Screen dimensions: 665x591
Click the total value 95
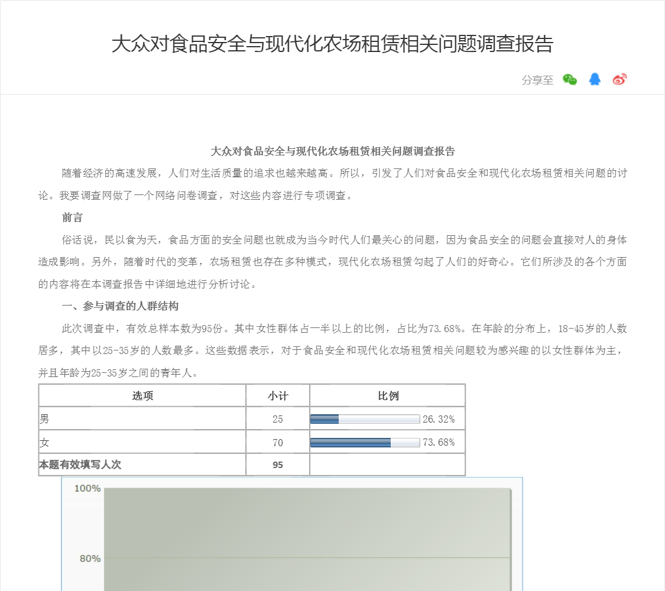(x=278, y=465)
